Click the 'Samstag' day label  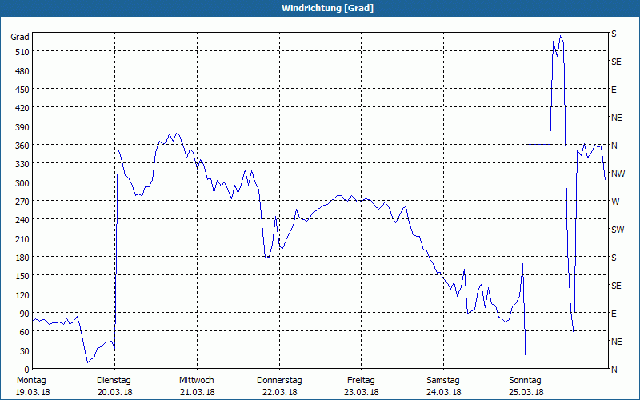coord(443,381)
